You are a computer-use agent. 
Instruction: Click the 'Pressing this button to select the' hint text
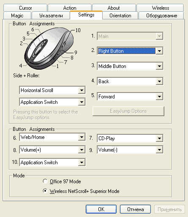pyautogui.click(x=46, y=112)
